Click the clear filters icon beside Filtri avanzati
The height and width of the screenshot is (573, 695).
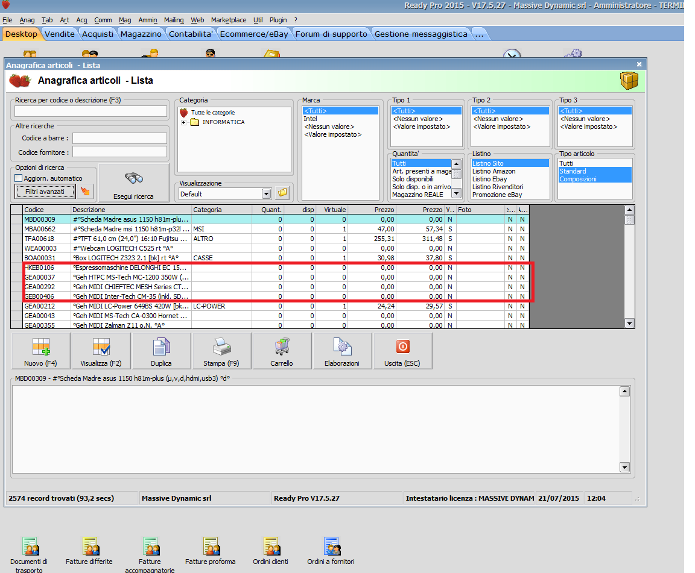tap(85, 191)
